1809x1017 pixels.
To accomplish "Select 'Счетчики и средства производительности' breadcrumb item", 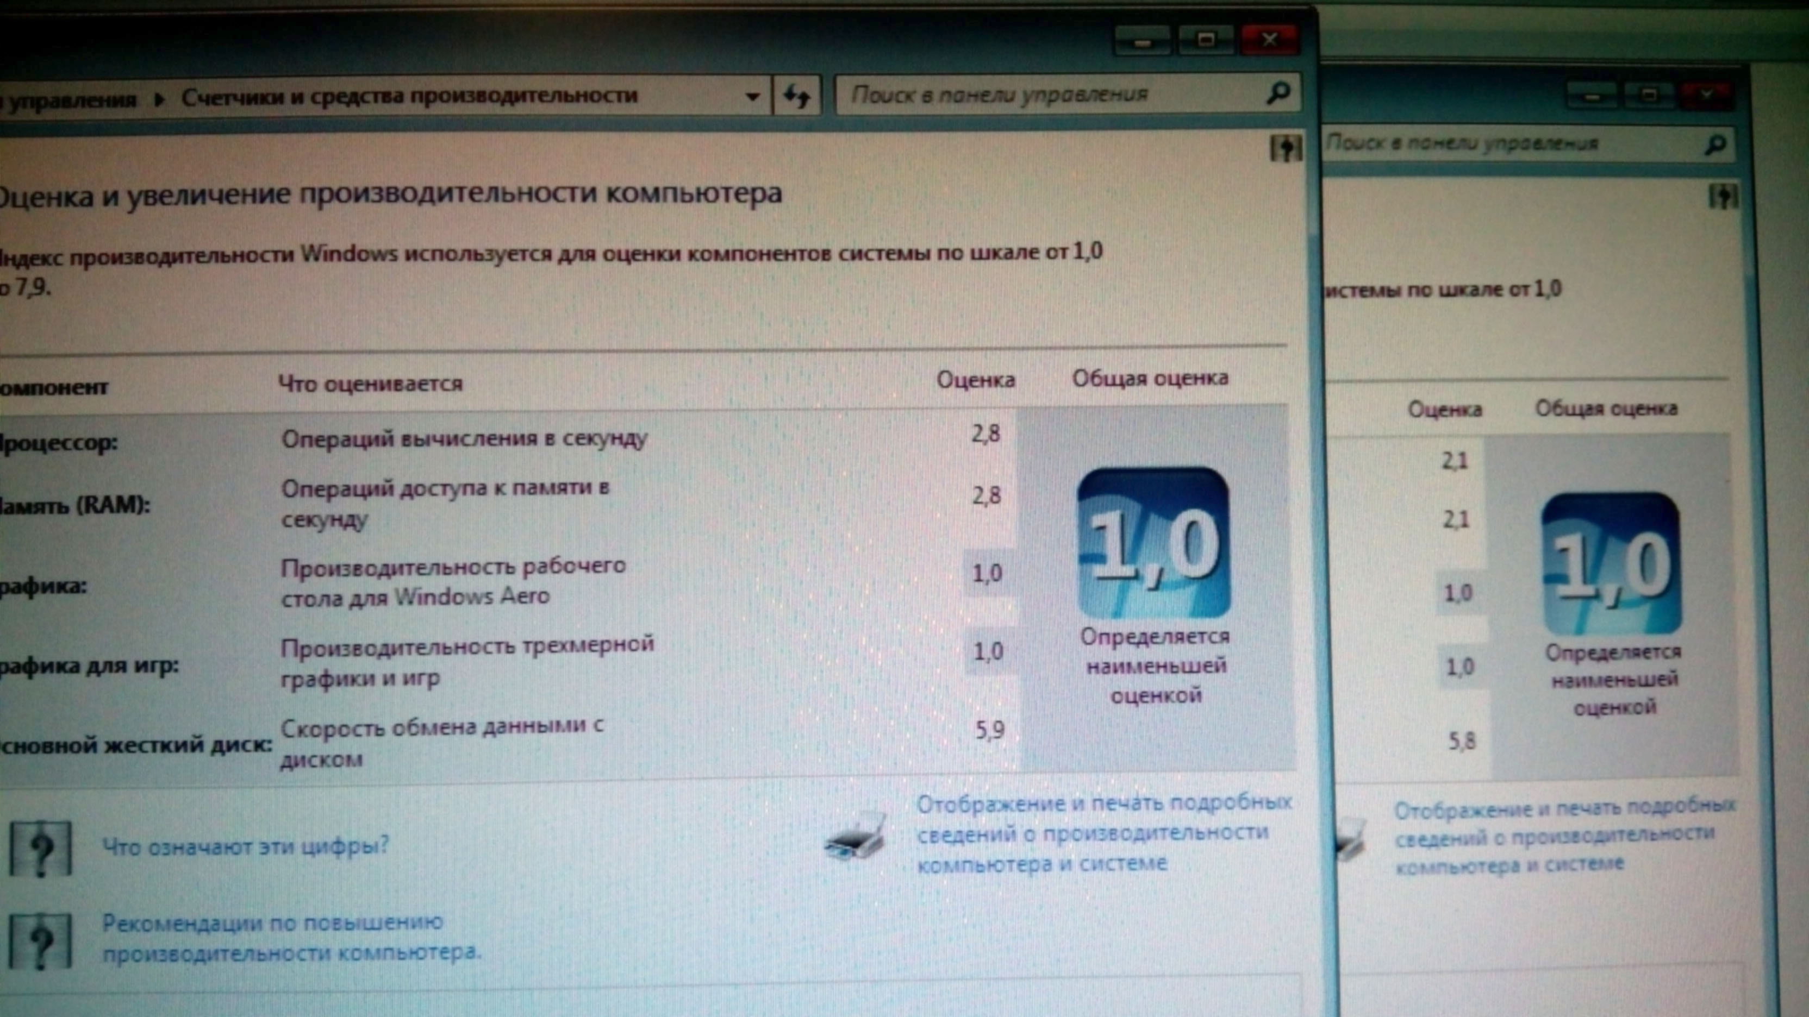I will [x=409, y=96].
